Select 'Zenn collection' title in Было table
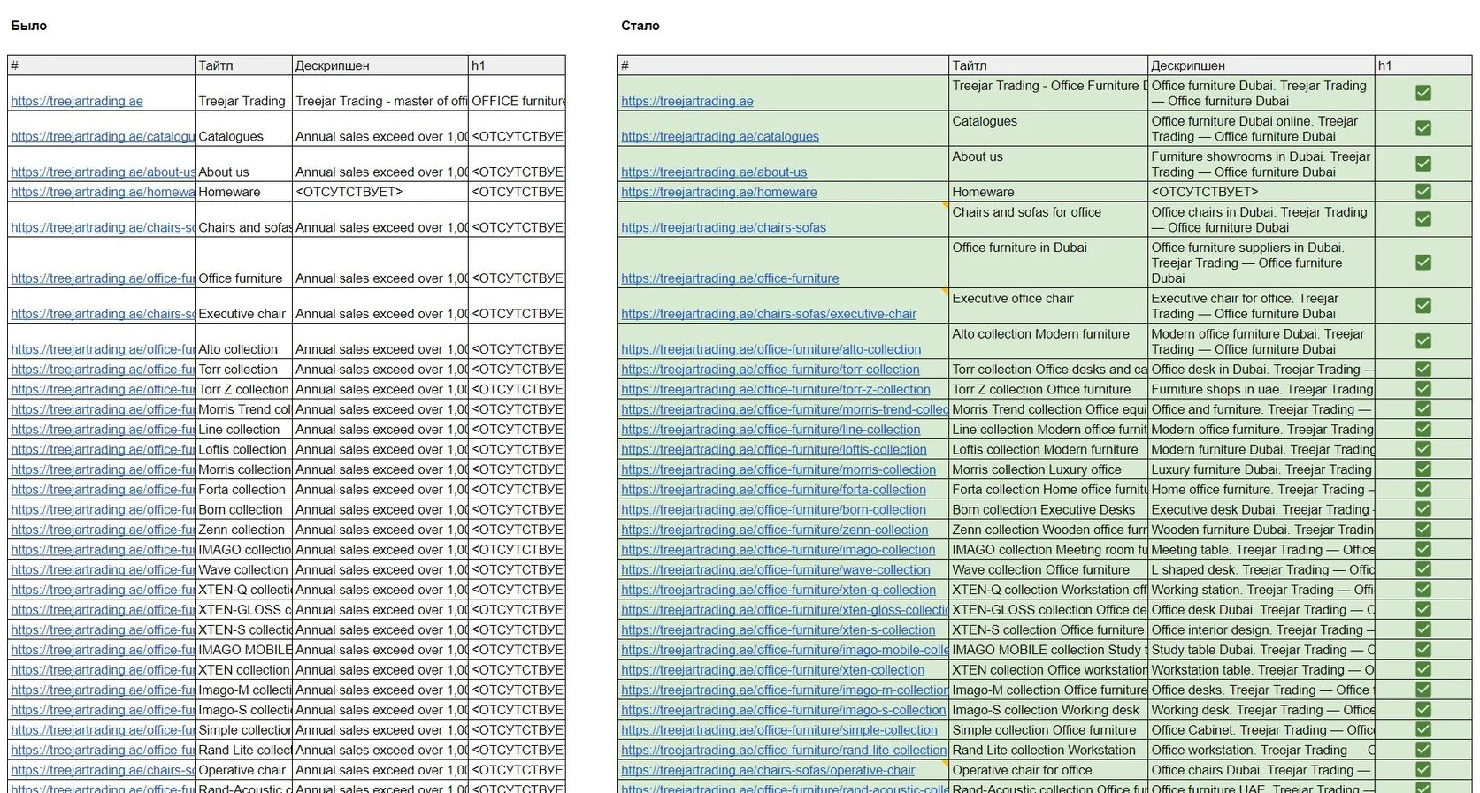 [243, 530]
